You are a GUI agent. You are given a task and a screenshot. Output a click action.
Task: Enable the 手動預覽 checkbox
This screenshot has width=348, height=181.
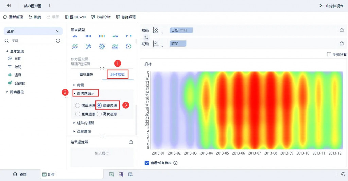click(329, 54)
